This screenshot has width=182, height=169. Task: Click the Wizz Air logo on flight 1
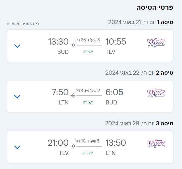click(x=156, y=43)
